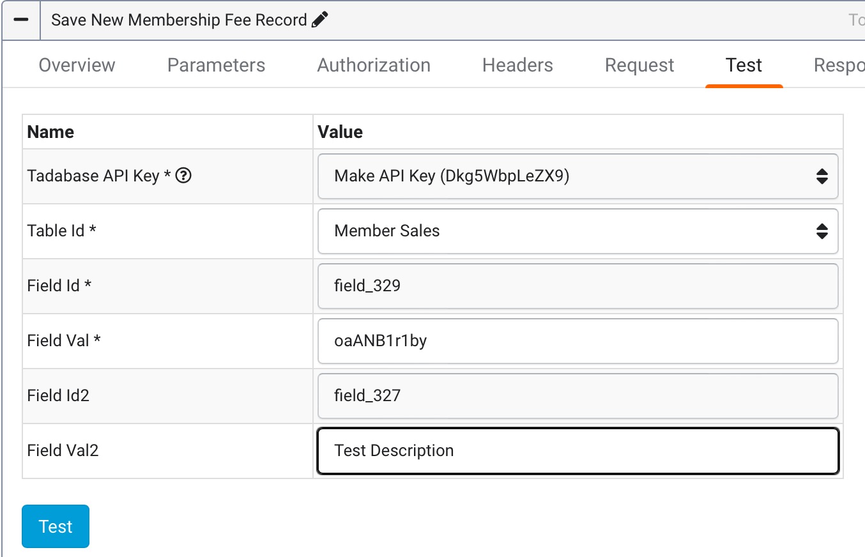Collapse the Save New Membership Fee Record panel
The height and width of the screenshot is (557, 865).
coord(21,20)
